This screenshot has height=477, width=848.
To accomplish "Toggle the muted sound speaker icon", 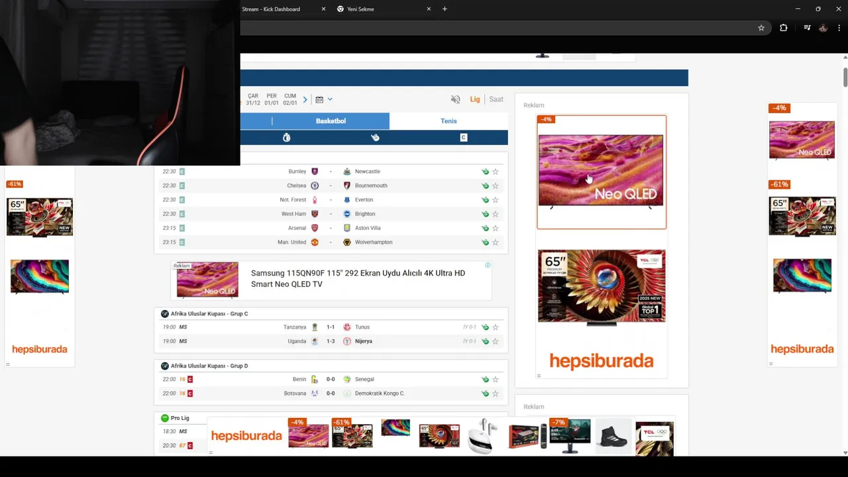I will 455,99.
